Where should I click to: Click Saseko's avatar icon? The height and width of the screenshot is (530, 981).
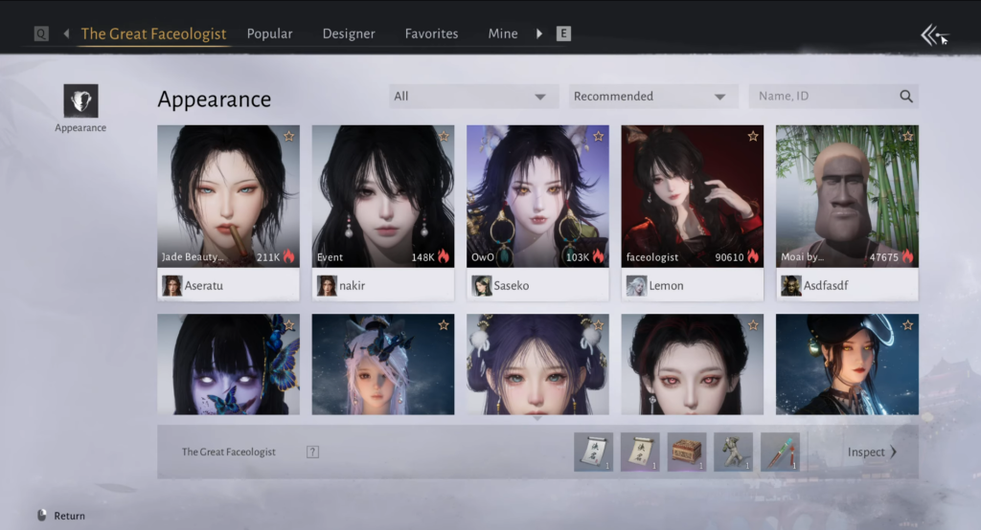482,286
